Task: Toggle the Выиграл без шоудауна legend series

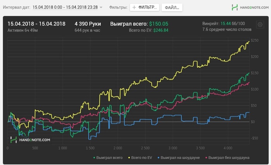Action: 227,158
